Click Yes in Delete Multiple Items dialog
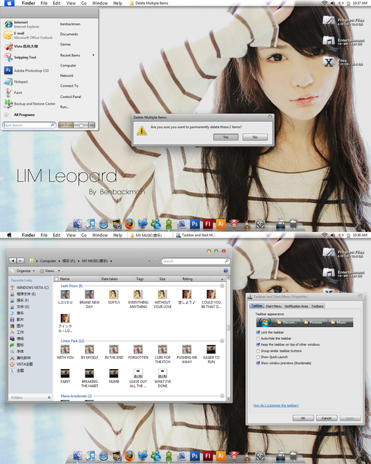Screen dimensions: 371x464 point(226,137)
